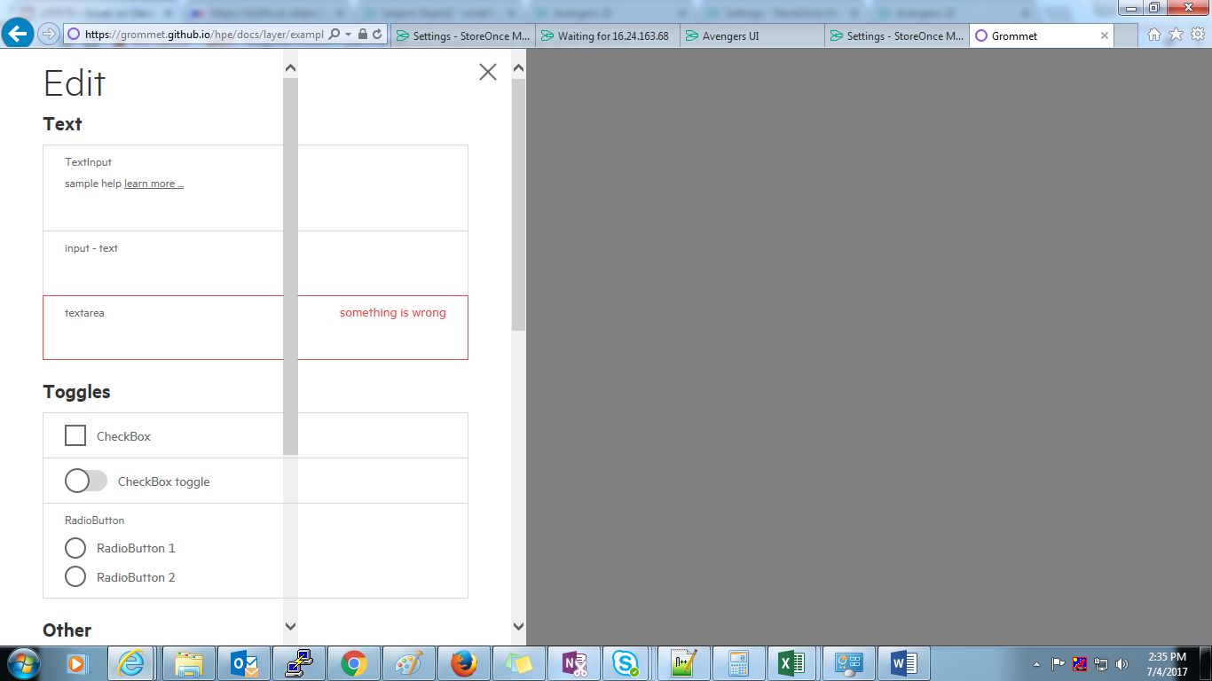The width and height of the screenshot is (1212, 681).
Task: Launch Google Chrome from taskbar
Action: [354, 663]
